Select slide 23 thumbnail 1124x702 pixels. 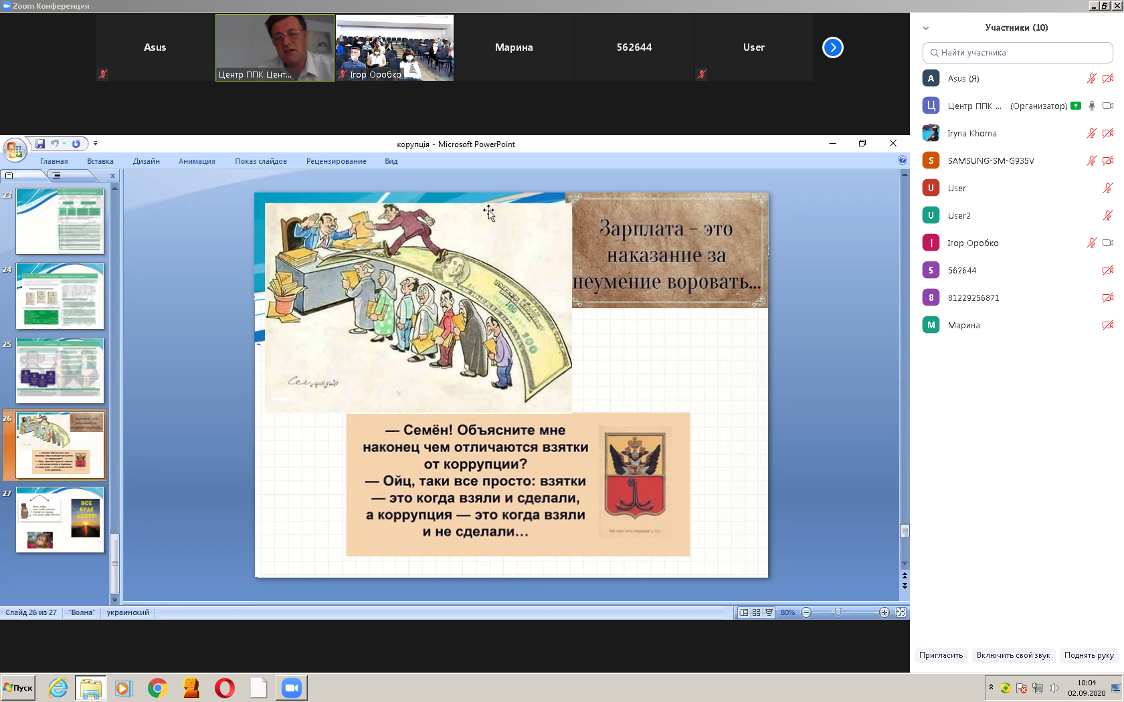coord(60,221)
